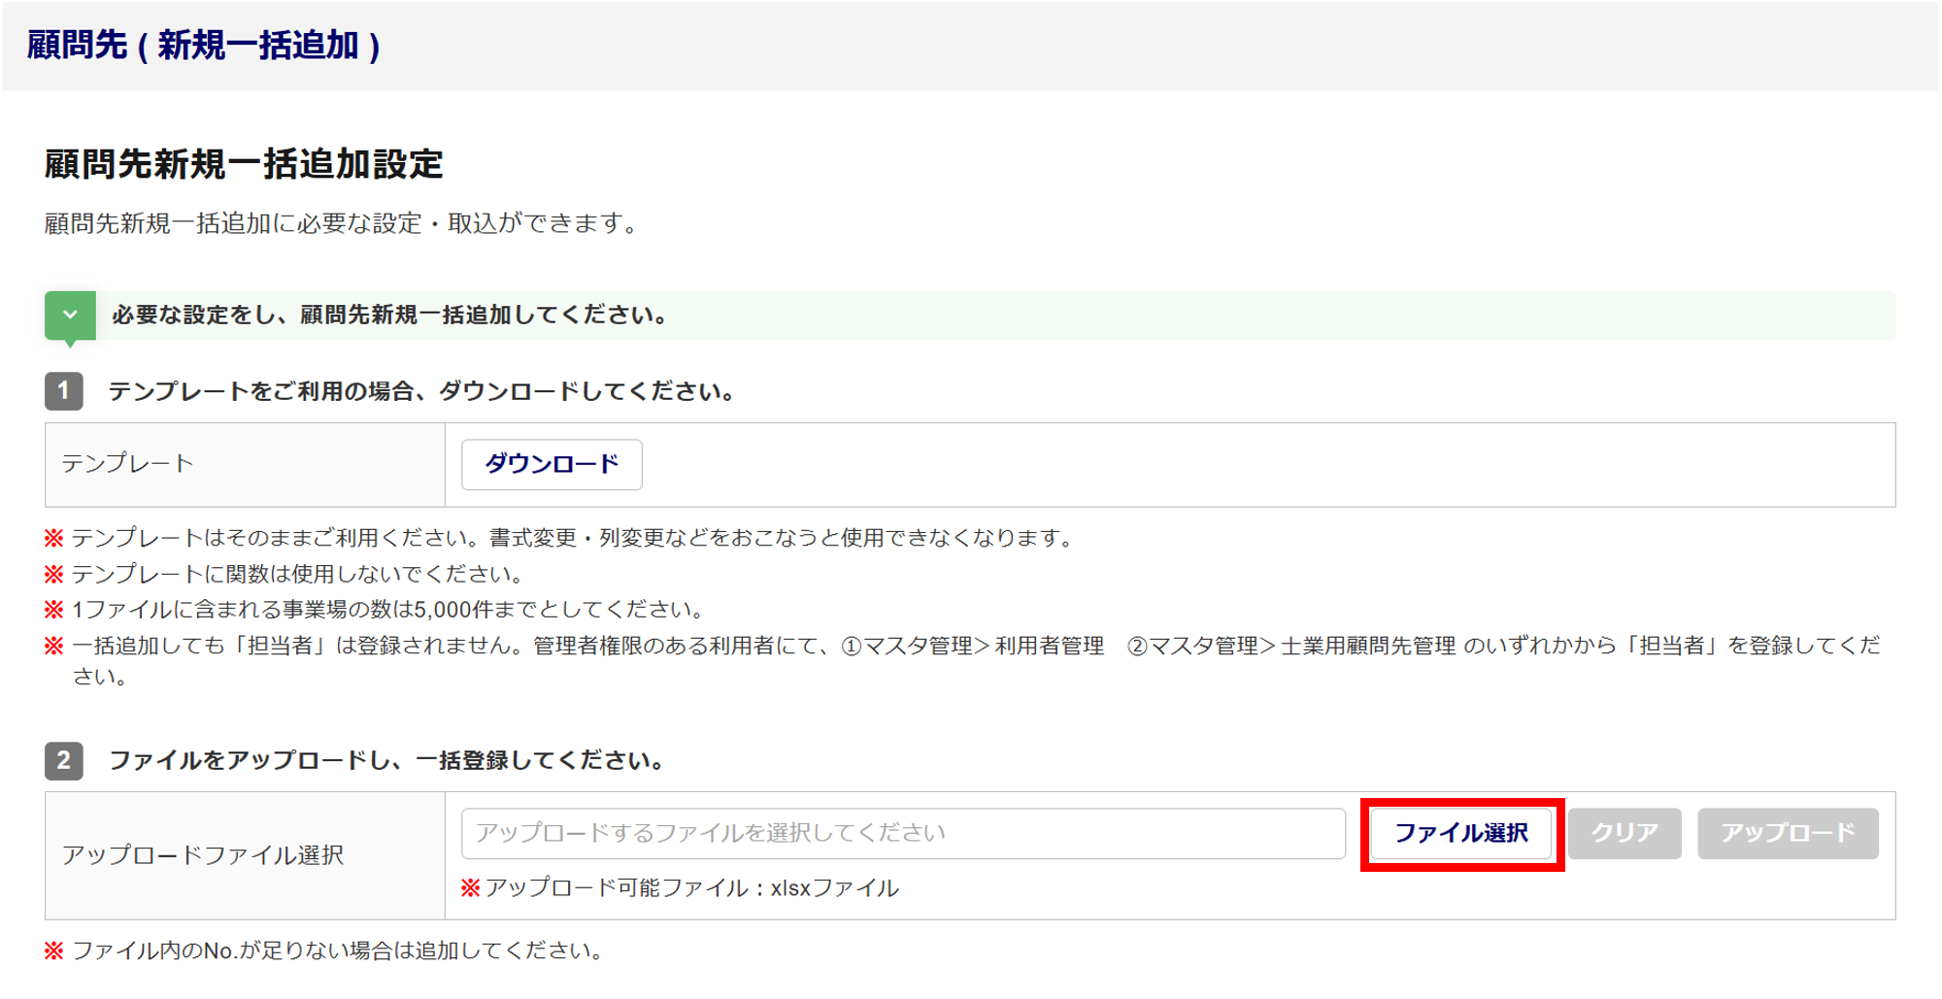1942x999 pixels.
Task: Select the 顧問先新規一括追加設定 heading
Action: point(244,164)
